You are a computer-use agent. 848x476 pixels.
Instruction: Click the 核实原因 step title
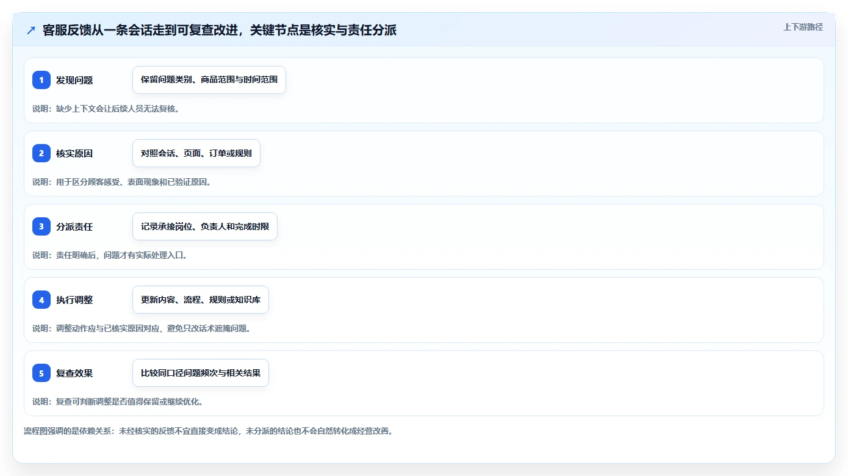pyautogui.click(x=74, y=153)
